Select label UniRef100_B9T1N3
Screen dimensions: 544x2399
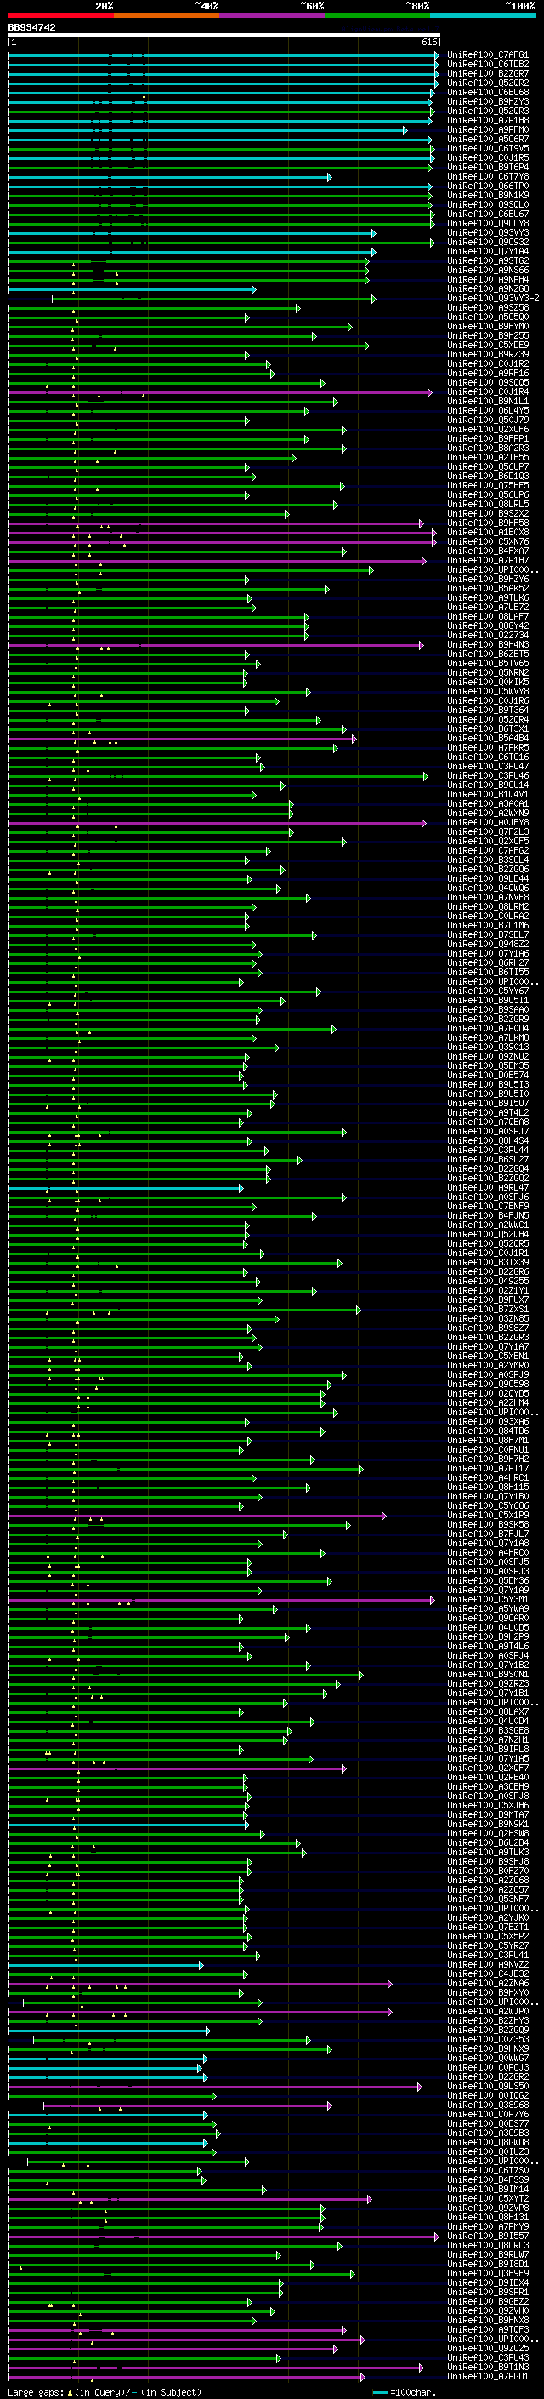[487, 2368]
